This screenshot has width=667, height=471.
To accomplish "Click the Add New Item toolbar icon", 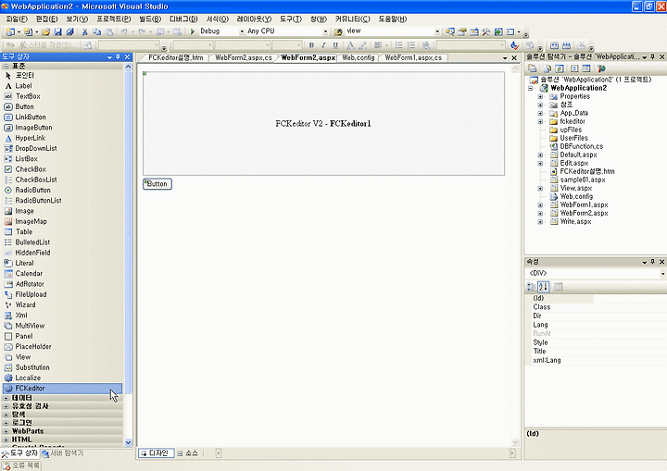I will 28,31.
